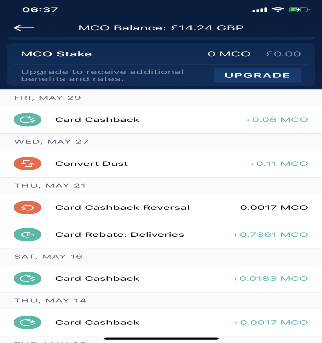The height and width of the screenshot is (343, 322).
Task: Click the UPGRADE button
Action: tap(257, 75)
